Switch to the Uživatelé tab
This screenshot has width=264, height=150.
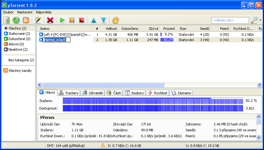pos(93,93)
